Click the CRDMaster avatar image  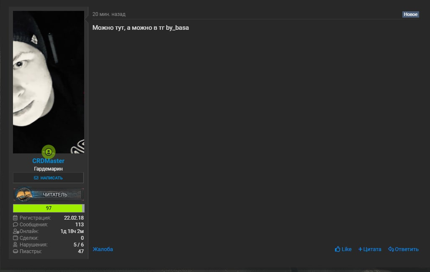pyautogui.click(x=49, y=82)
